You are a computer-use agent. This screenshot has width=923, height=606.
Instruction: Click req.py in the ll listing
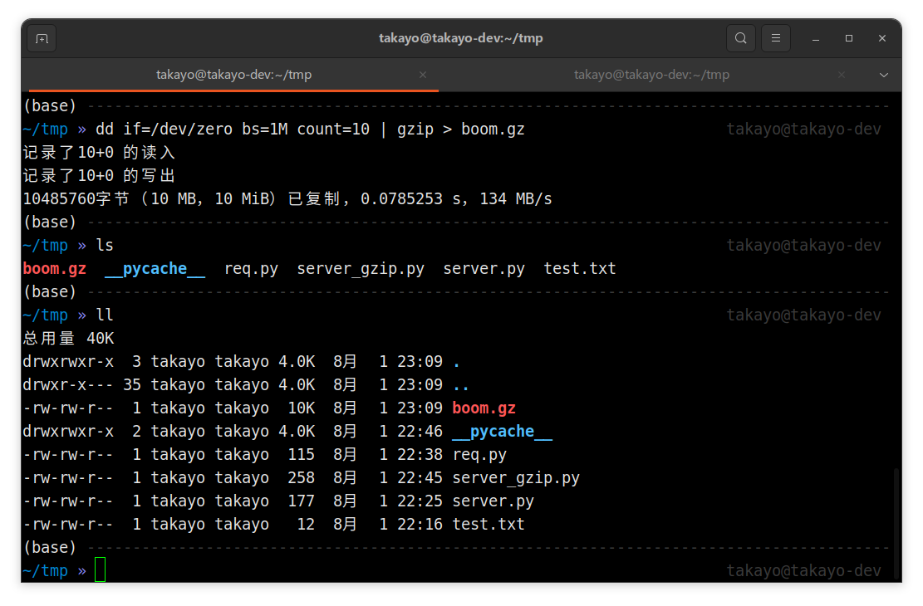[x=479, y=455]
